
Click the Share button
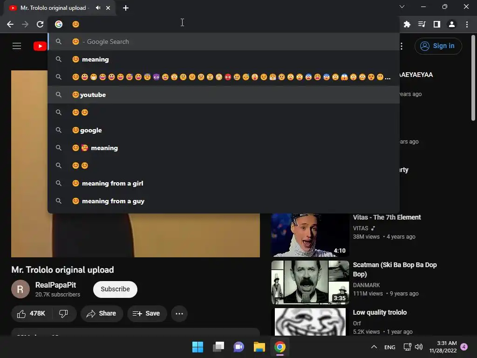[x=102, y=314]
